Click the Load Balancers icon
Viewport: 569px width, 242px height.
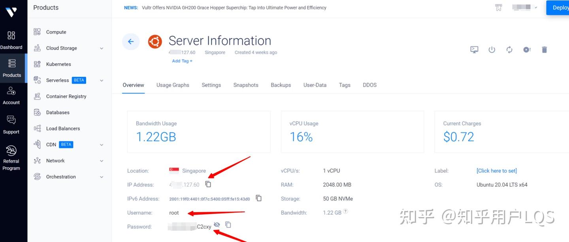(37, 128)
